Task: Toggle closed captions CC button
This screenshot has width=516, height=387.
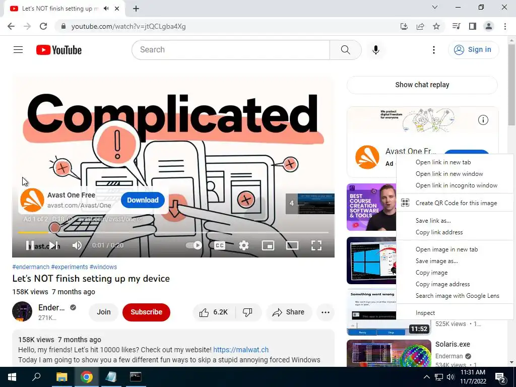Action: click(x=220, y=245)
